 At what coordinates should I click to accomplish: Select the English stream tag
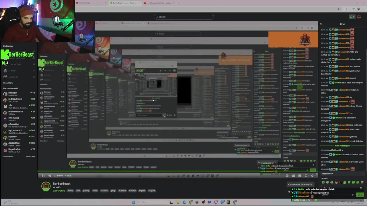(142, 191)
